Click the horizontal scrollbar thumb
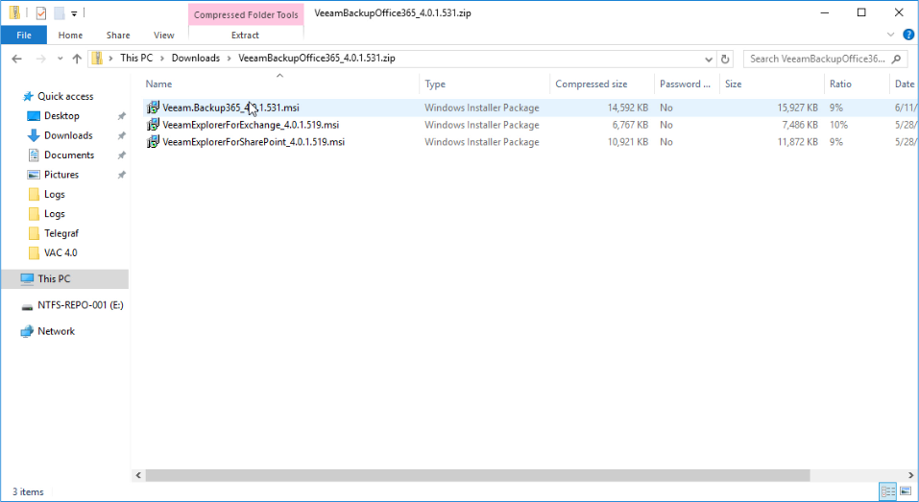 (x=477, y=475)
